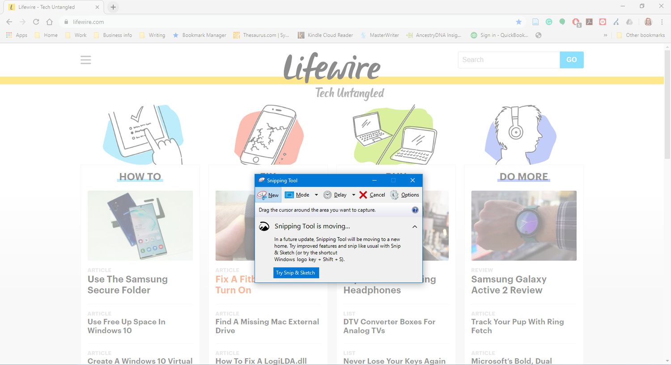Open the smartwatch review thumbnail
The width and height of the screenshot is (671, 365).
pyautogui.click(x=524, y=226)
